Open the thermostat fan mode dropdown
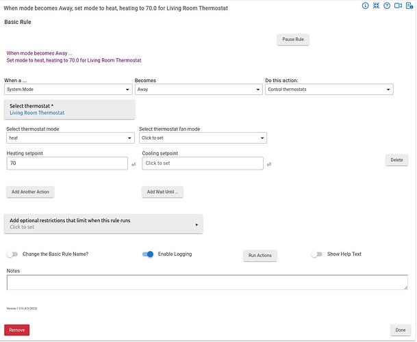 [x=203, y=138]
